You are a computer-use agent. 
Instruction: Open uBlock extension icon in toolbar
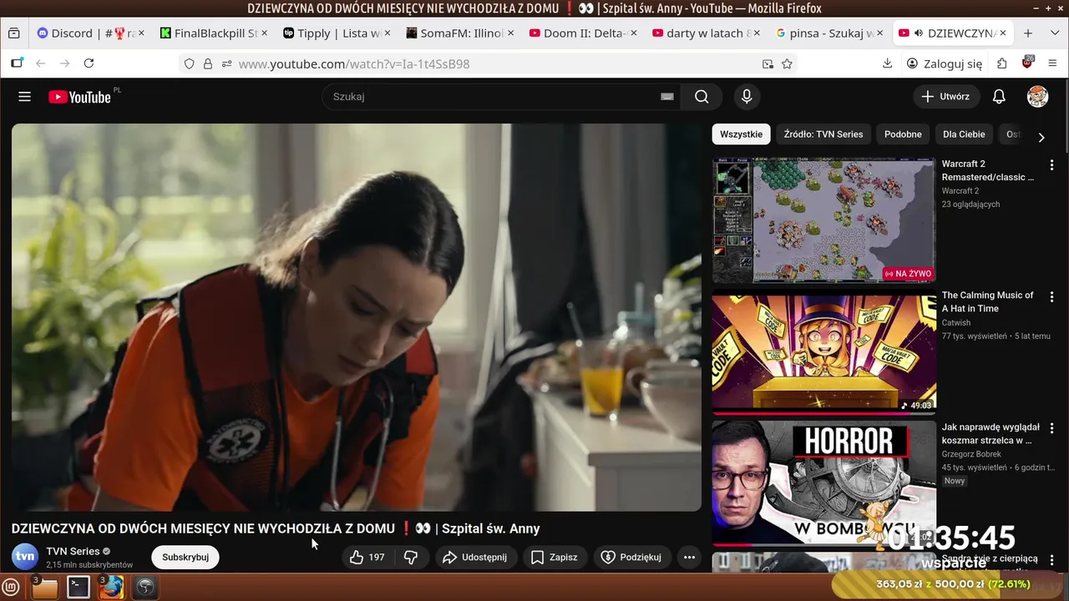(1027, 63)
